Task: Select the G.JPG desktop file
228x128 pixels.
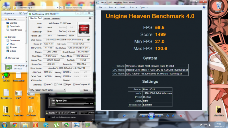Action: [31, 96]
